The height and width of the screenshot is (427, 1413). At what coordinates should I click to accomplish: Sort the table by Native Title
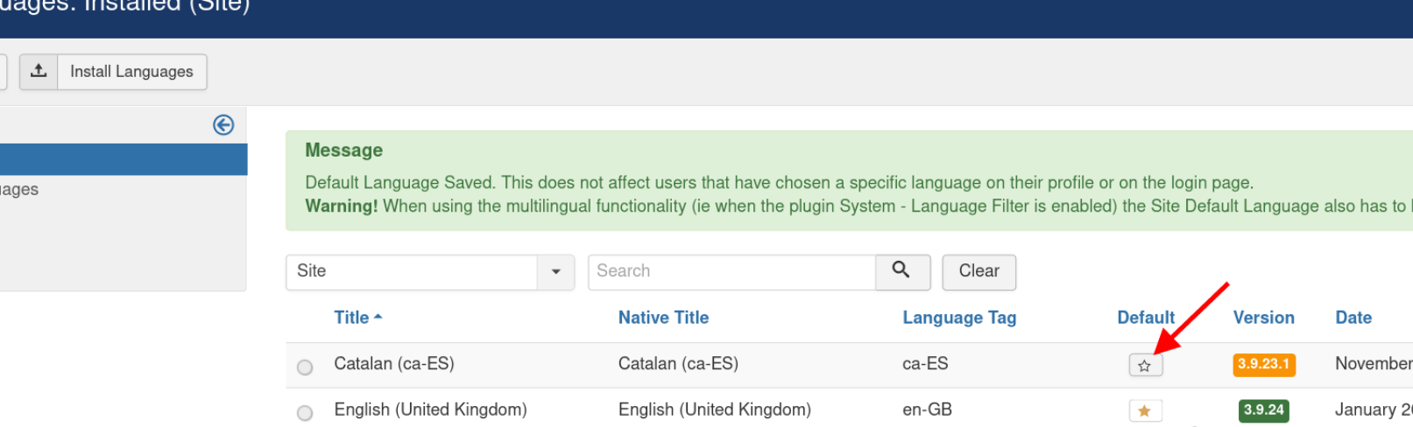coord(663,318)
